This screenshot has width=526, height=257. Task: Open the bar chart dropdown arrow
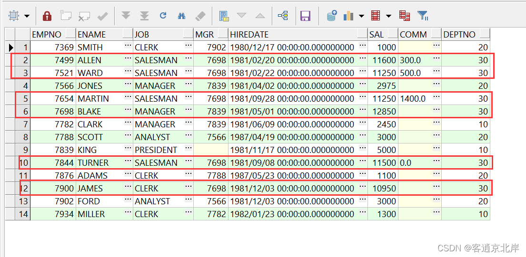tap(361, 16)
